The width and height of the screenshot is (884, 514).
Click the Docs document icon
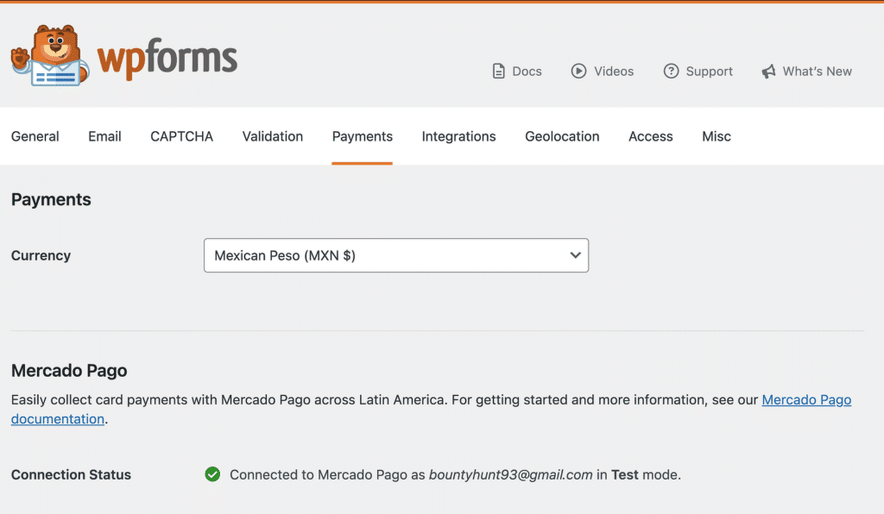(x=498, y=71)
